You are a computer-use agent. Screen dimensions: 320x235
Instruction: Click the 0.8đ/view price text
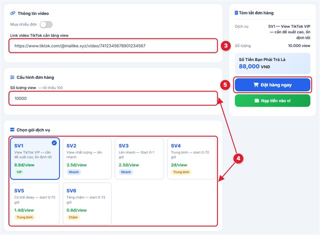(x=76, y=210)
